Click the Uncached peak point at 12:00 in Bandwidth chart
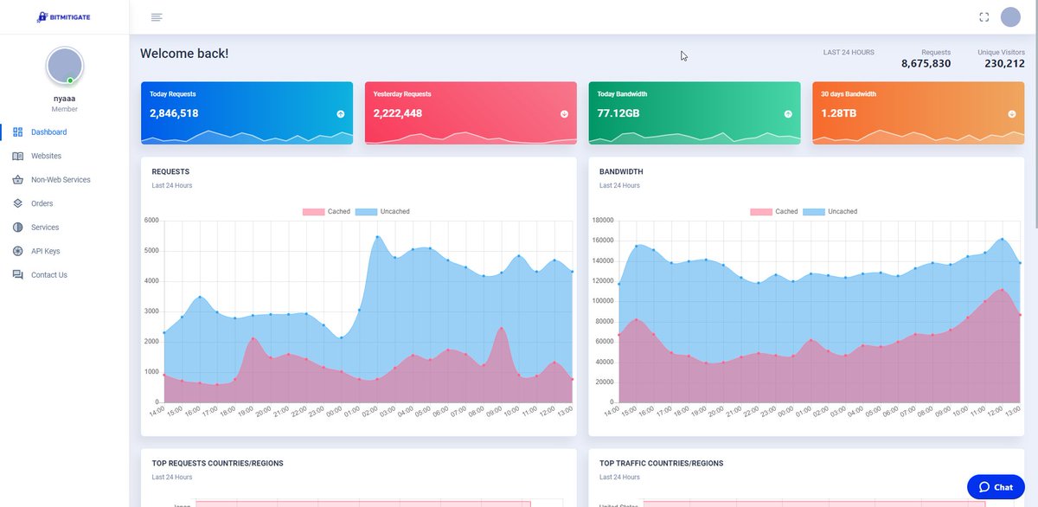 (x=1003, y=239)
